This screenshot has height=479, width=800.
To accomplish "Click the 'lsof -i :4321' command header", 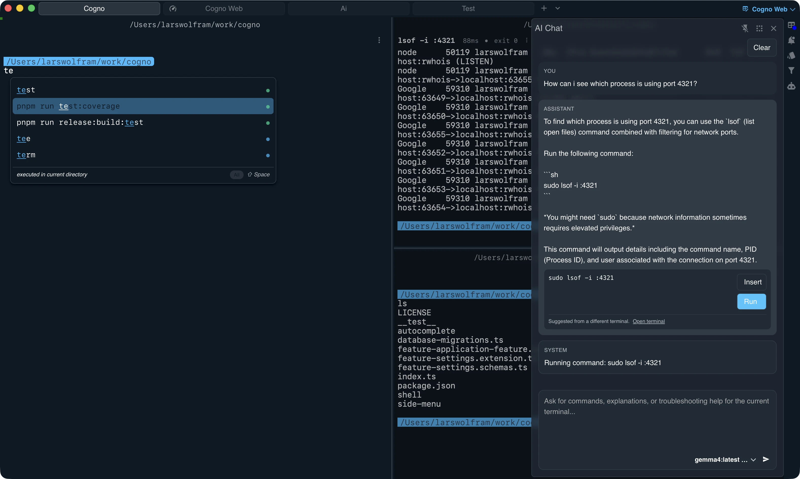I will click(x=426, y=40).
